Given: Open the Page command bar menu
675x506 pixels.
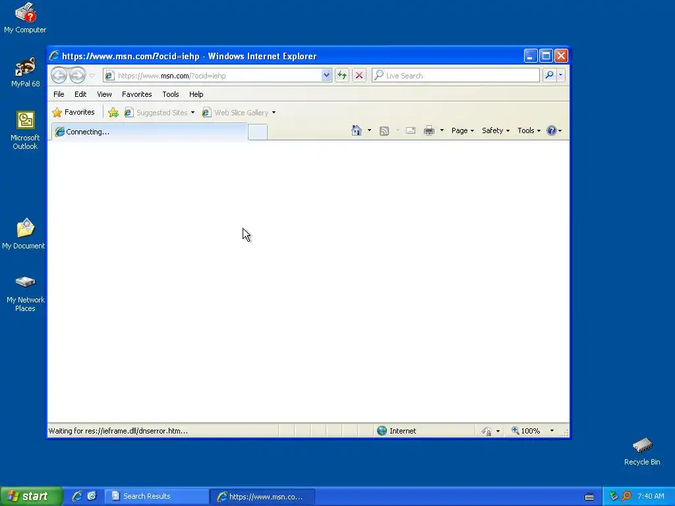Looking at the screenshot, I should (x=463, y=130).
